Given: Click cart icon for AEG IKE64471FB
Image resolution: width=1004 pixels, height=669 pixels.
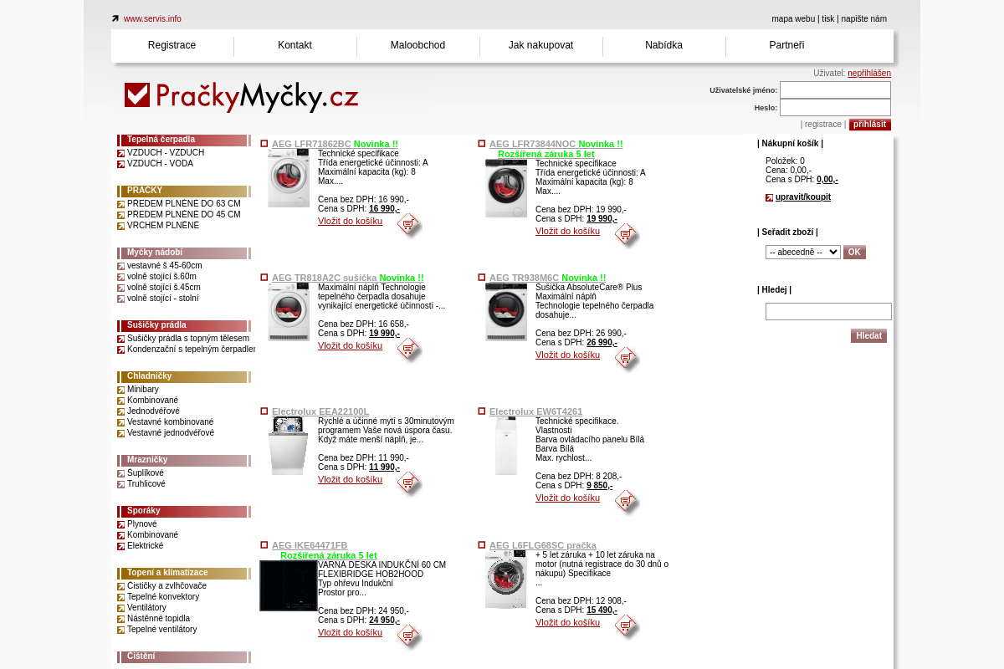Looking at the screenshot, I should tap(408, 636).
